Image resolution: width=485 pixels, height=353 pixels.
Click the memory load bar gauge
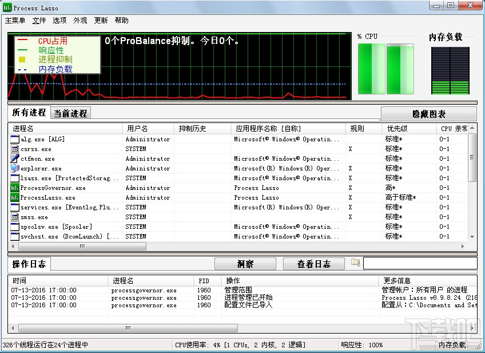[x=450, y=71]
